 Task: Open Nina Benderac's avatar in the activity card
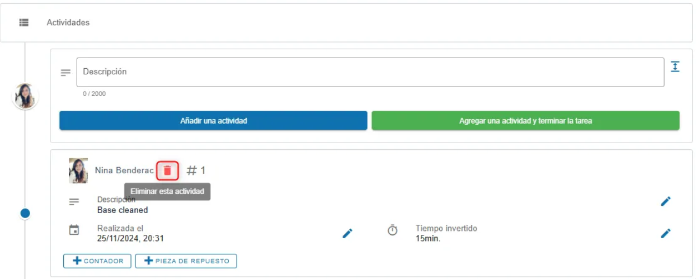tap(78, 171)
